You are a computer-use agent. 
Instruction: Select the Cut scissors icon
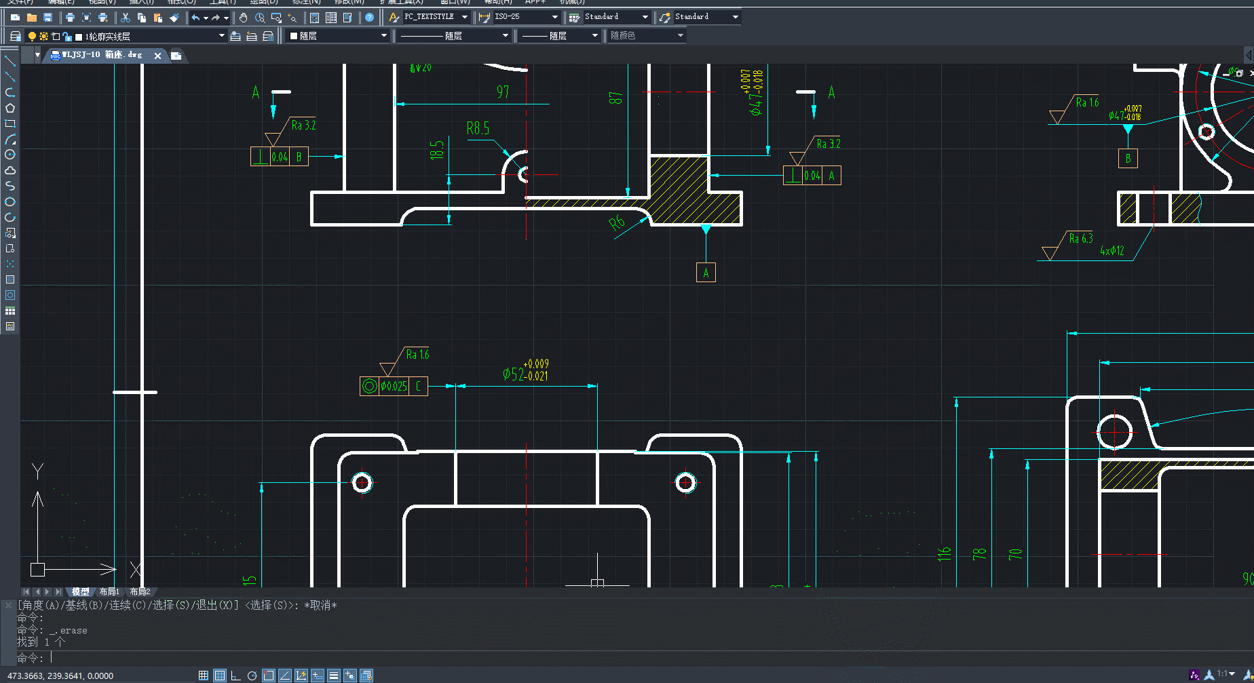126,17
